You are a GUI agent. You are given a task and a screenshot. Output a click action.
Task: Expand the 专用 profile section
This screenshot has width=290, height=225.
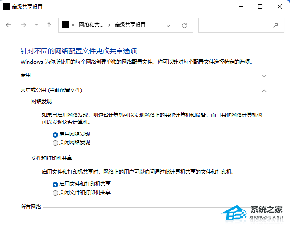click(x=264, y=76)
